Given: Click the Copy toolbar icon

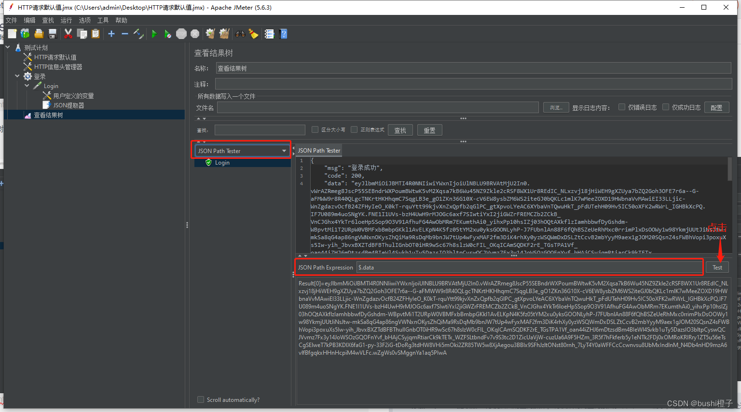Looking at the screenshot, I should click(82, 34).
